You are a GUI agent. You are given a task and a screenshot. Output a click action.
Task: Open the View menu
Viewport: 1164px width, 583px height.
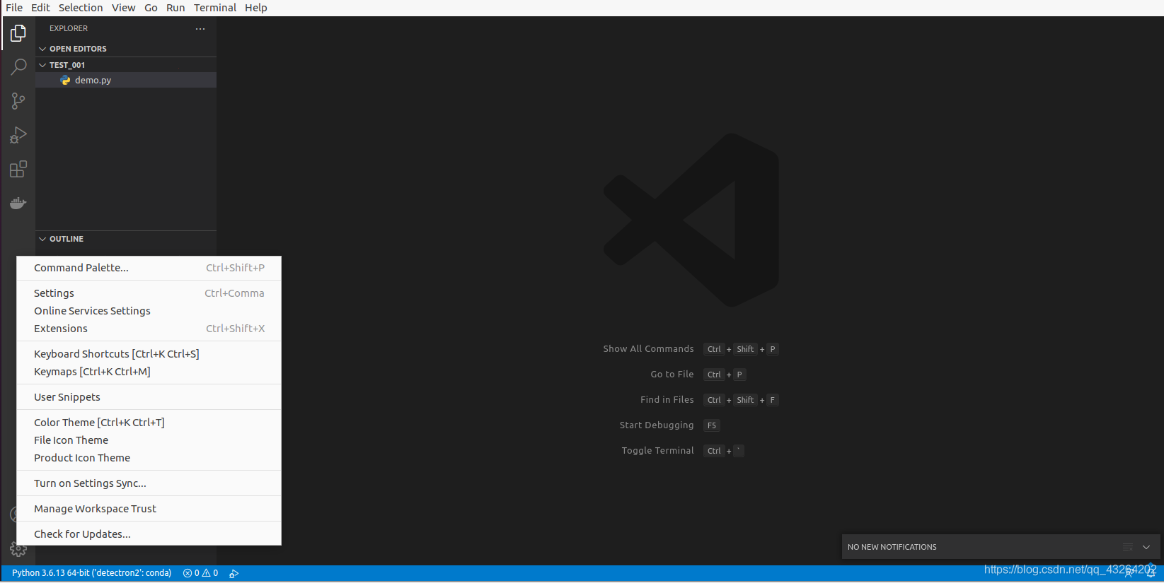[123, 8]
